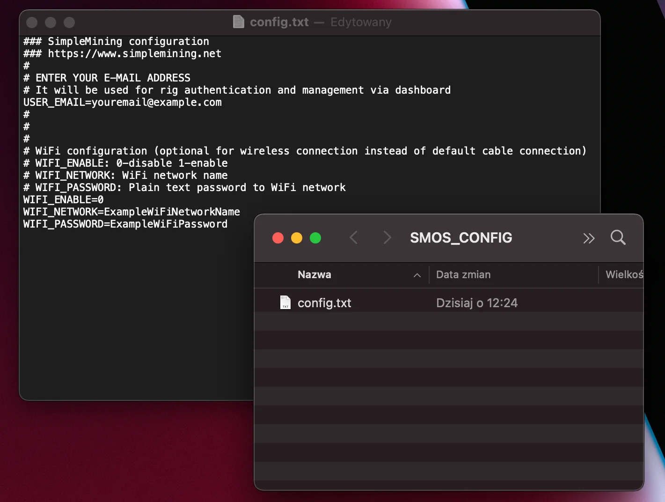Toggle full screen with the green window button

315,238
